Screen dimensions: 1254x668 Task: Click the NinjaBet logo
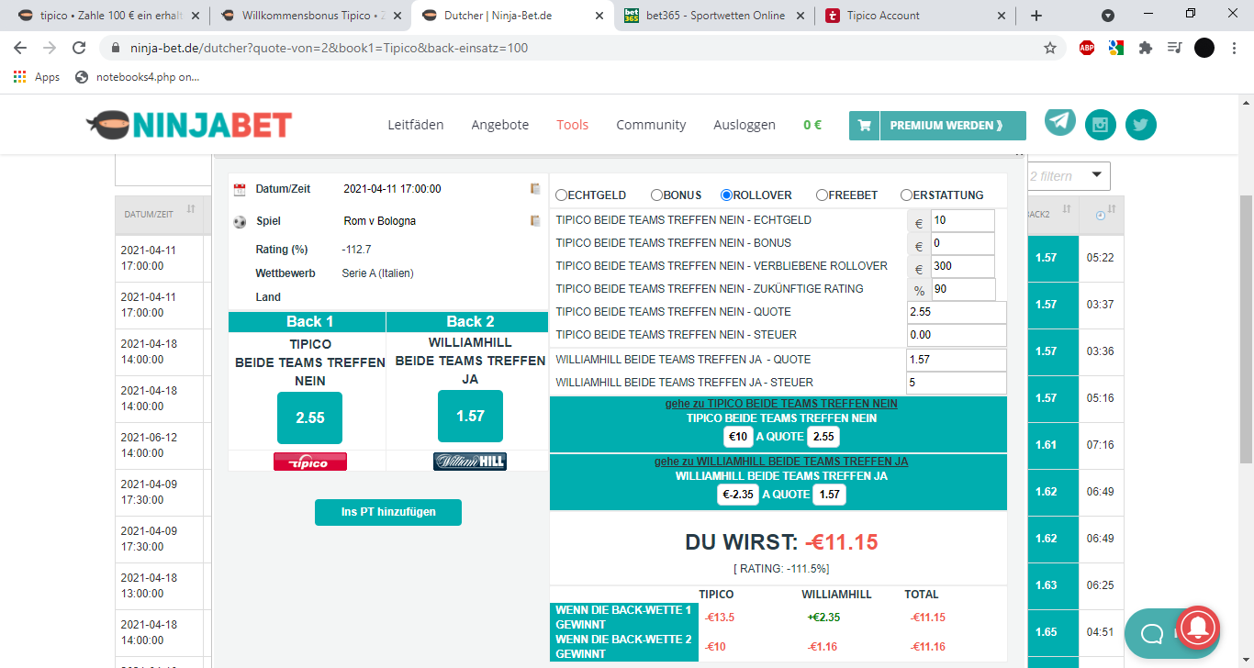pos(189,125)
